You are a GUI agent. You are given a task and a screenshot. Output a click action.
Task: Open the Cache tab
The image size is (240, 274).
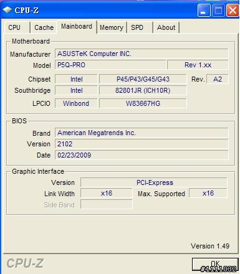coord(44,27)
